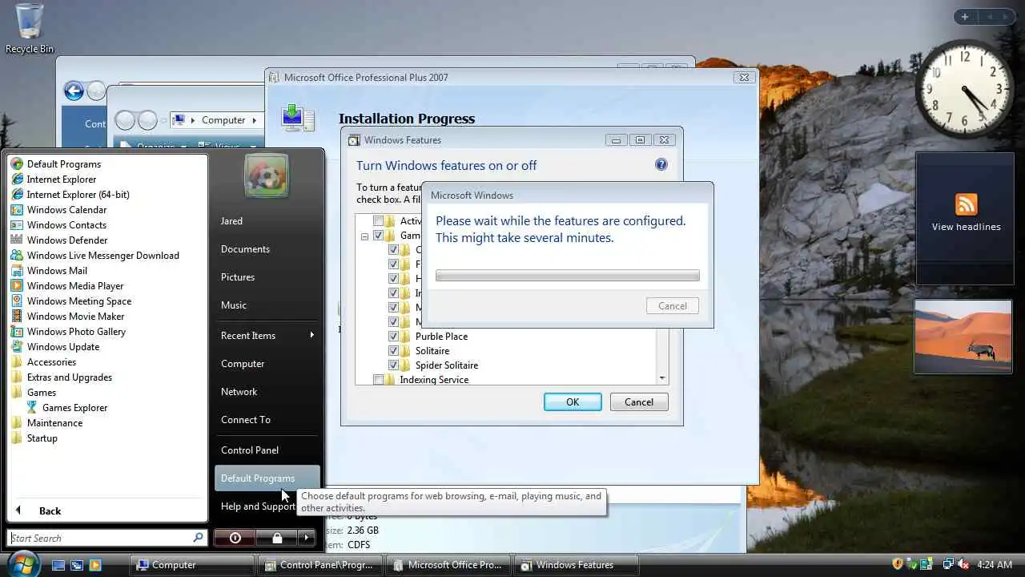The image size is (1025, 577).
Task: Collapse the Games feature tree node
Action: coord(364,236)
